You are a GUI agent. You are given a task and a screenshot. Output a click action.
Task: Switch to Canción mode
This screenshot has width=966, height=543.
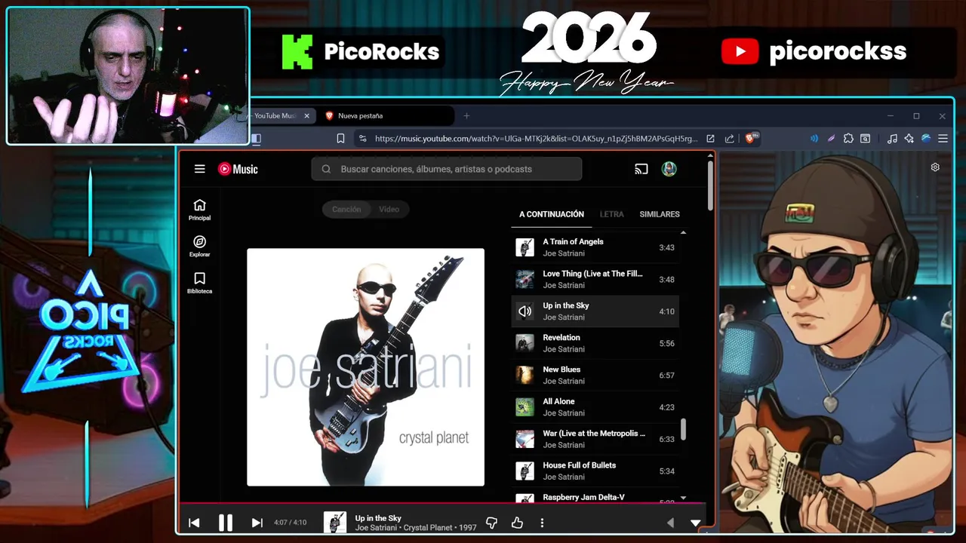pos(346,210)
